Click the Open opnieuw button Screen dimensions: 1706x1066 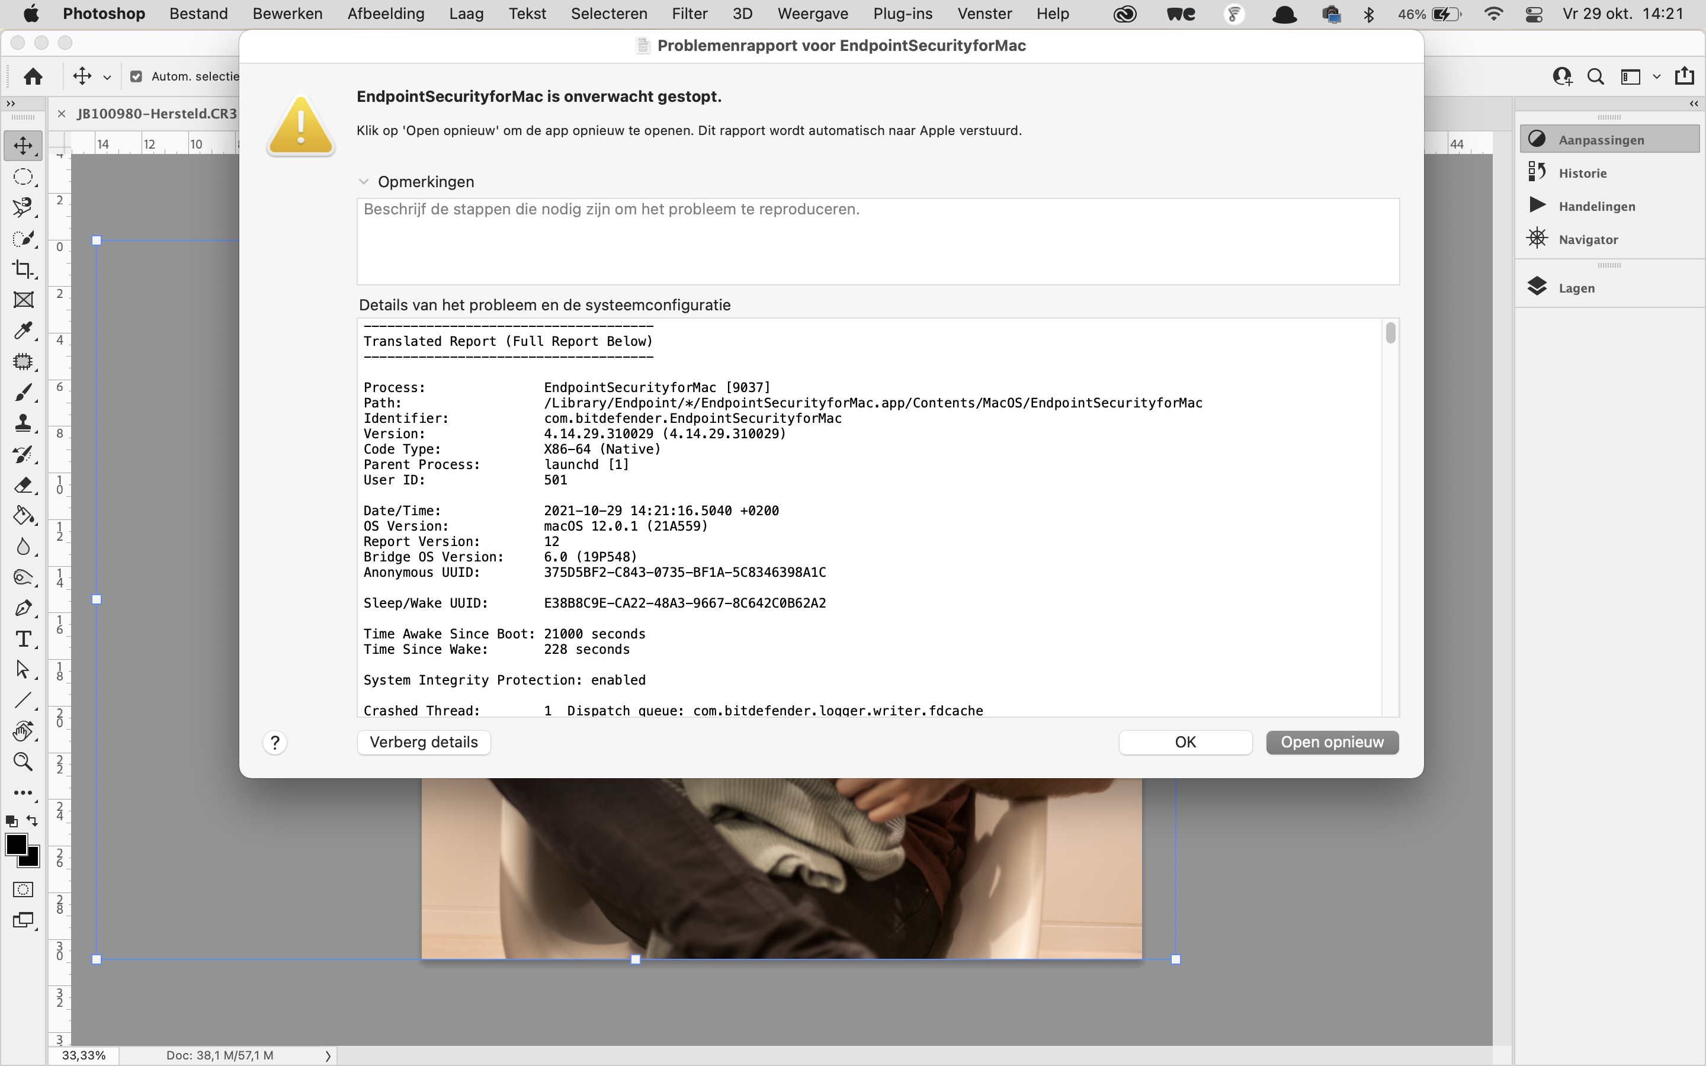(x=1332, y=741)
